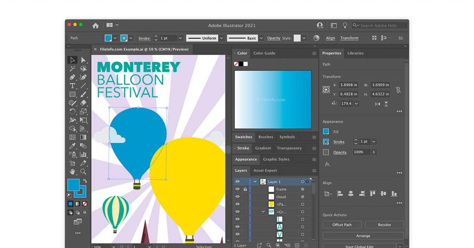Image resolution: width=474 pixels, height=248 pixels.
Task: Toggle visibility of the frame layer
Action: (237, 189)
